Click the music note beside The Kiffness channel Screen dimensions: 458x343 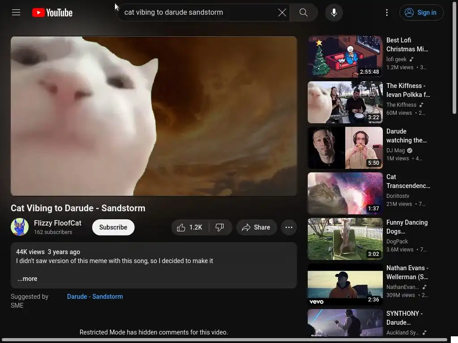point(421,105)
